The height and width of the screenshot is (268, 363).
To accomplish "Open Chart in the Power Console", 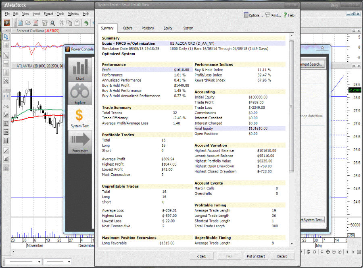I will pos(80,69).
